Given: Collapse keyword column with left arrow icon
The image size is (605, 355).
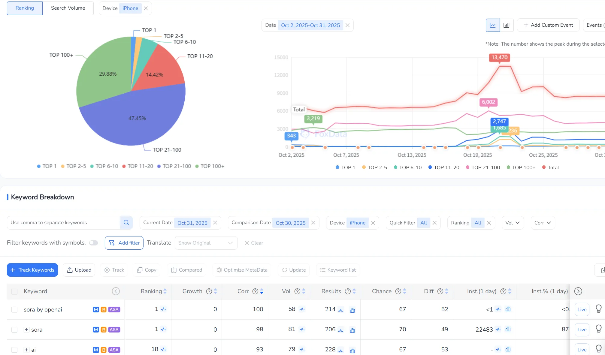Looking at the screenshot, I should click(116, 291).
